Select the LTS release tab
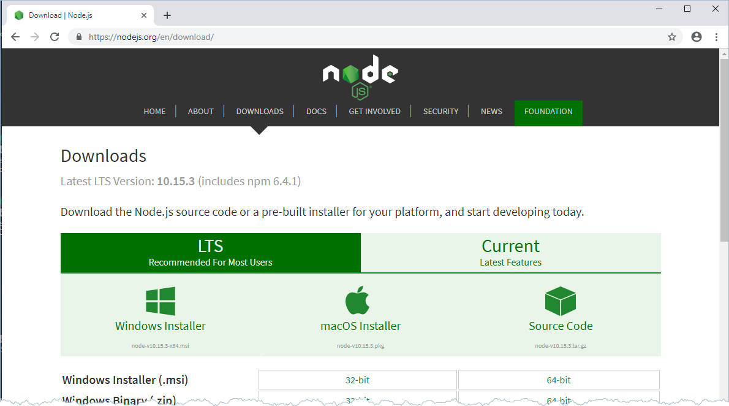This screenshot has height=406, width=729. 210,253
